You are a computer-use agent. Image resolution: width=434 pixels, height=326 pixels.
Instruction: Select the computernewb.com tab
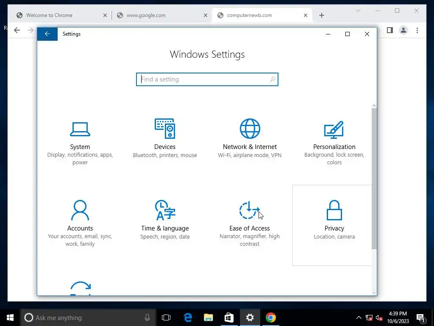[x=262, y=15]
